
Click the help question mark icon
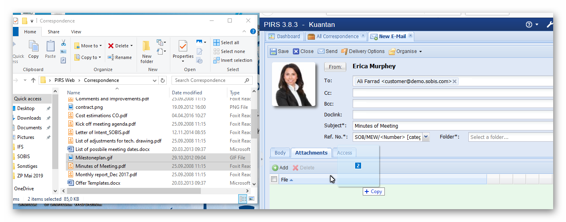coord(529,24)
